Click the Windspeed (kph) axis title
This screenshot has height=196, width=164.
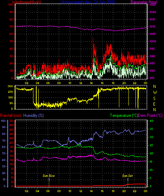click(x=26, y=2)
